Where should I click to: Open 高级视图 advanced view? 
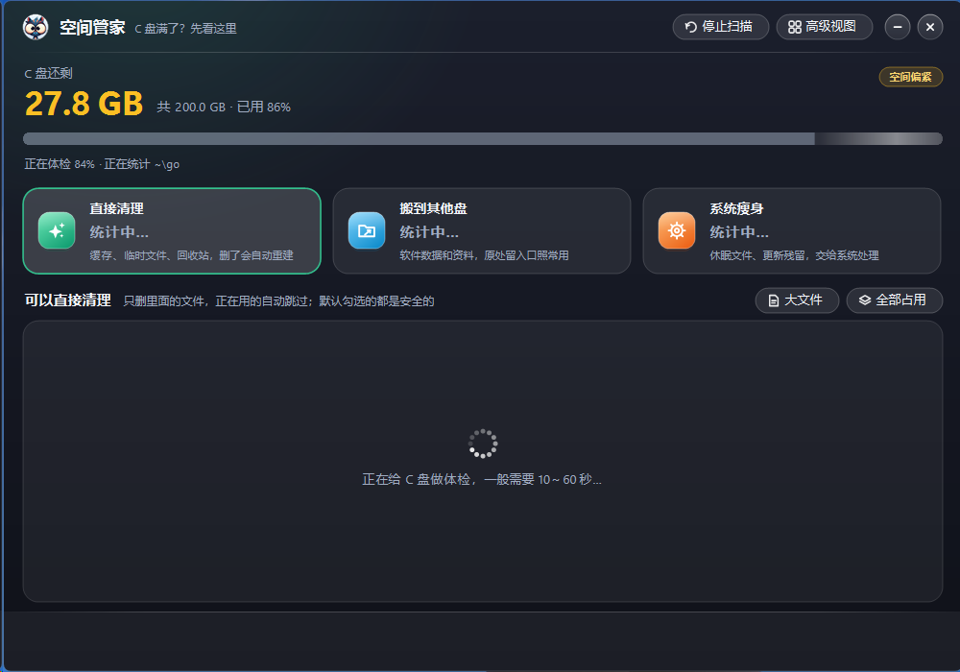pos(824,27)
